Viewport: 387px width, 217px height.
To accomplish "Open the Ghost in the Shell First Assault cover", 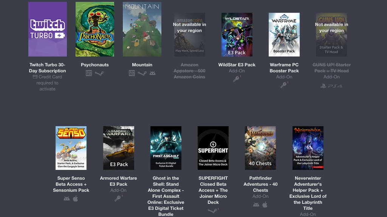I will point(166,148).
